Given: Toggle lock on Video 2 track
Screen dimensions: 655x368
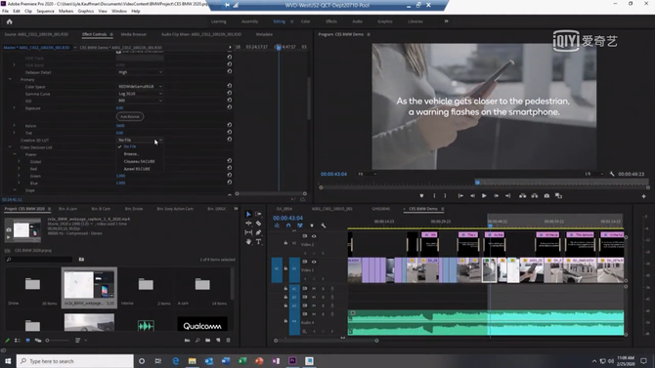Looking at the screenshot, I should (285, 243).
